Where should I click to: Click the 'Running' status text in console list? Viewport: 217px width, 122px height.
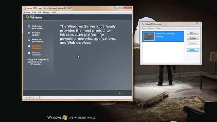[x=160, y=37]
